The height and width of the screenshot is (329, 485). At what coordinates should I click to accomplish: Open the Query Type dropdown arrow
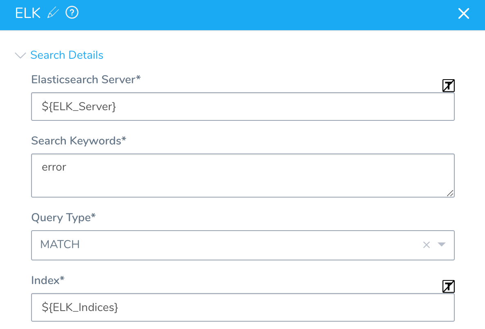coord(442,245)
